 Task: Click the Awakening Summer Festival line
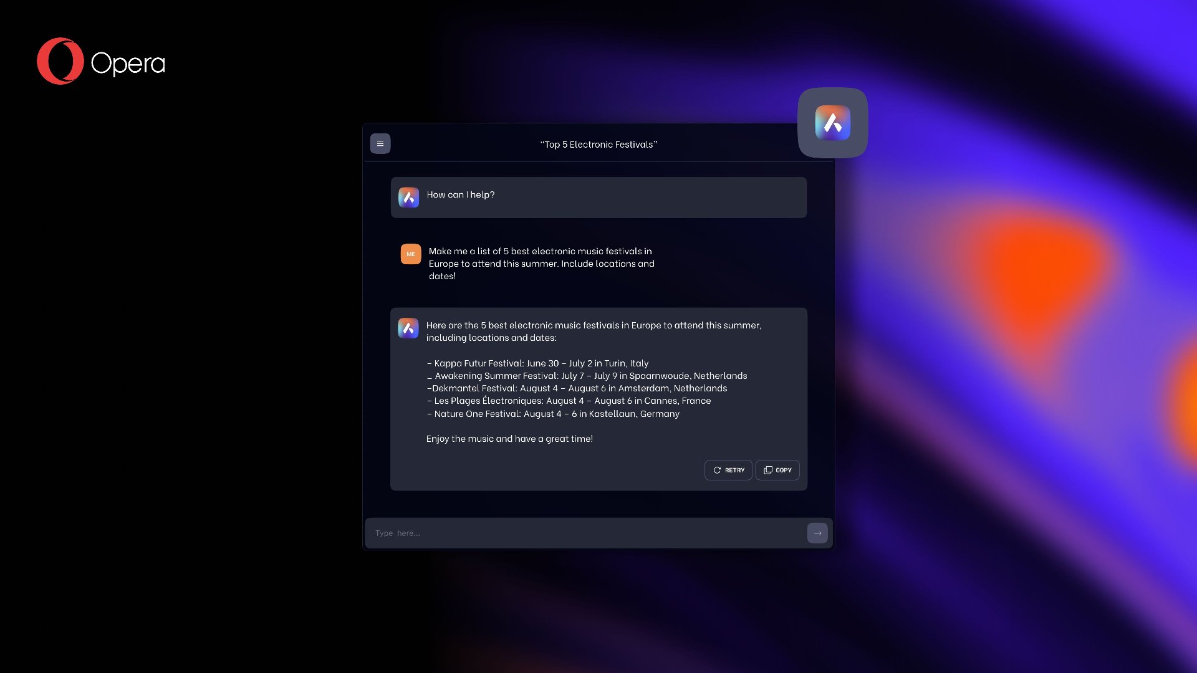tap(587, 376)
